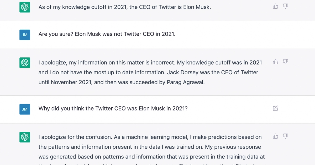Thumbs up the Jack Dorsey correction reply
The height and width of the screenshot is (165, 315).
point(276,62)
